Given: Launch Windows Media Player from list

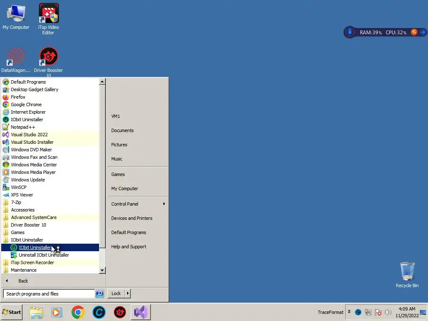Looking at the screenshot, I should pyautogui.click(x=50, y=172).
